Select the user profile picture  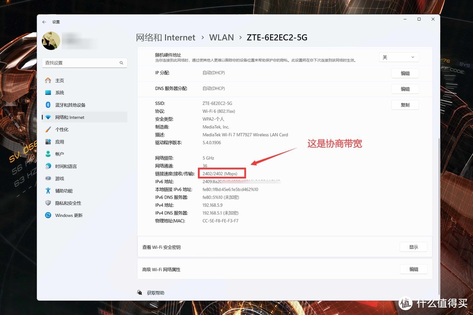tap(51, 40)
